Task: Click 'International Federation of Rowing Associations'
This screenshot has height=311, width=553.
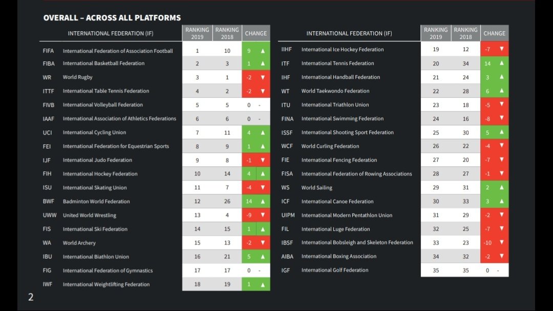Action: (356, 173)
